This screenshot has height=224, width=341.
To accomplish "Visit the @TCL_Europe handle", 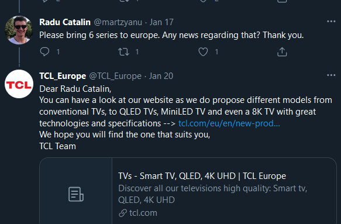I will pyautogui.click(x=115, y=76).
